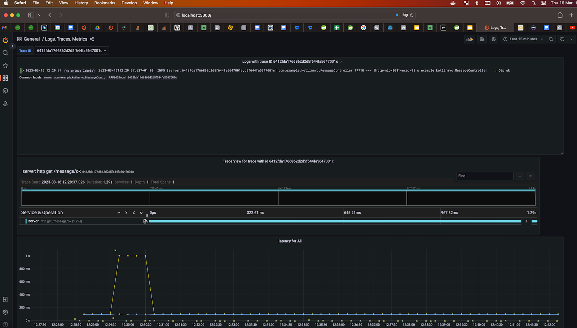The height and width of the screenshot is (328, 577).
Task: Open the Dashboards grid icon in sidebar
Action: coord(5,78)
